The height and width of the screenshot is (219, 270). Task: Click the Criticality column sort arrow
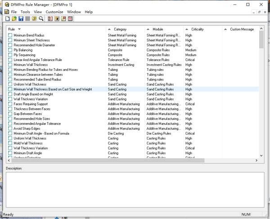pyautogui.click(x=188, y=29)
